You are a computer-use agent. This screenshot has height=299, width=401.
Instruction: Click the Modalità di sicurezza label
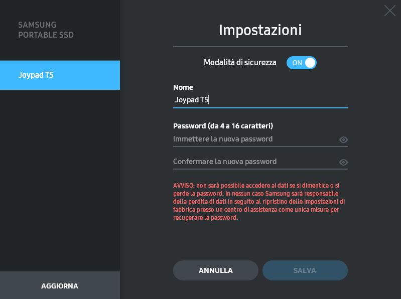(240, 63)
